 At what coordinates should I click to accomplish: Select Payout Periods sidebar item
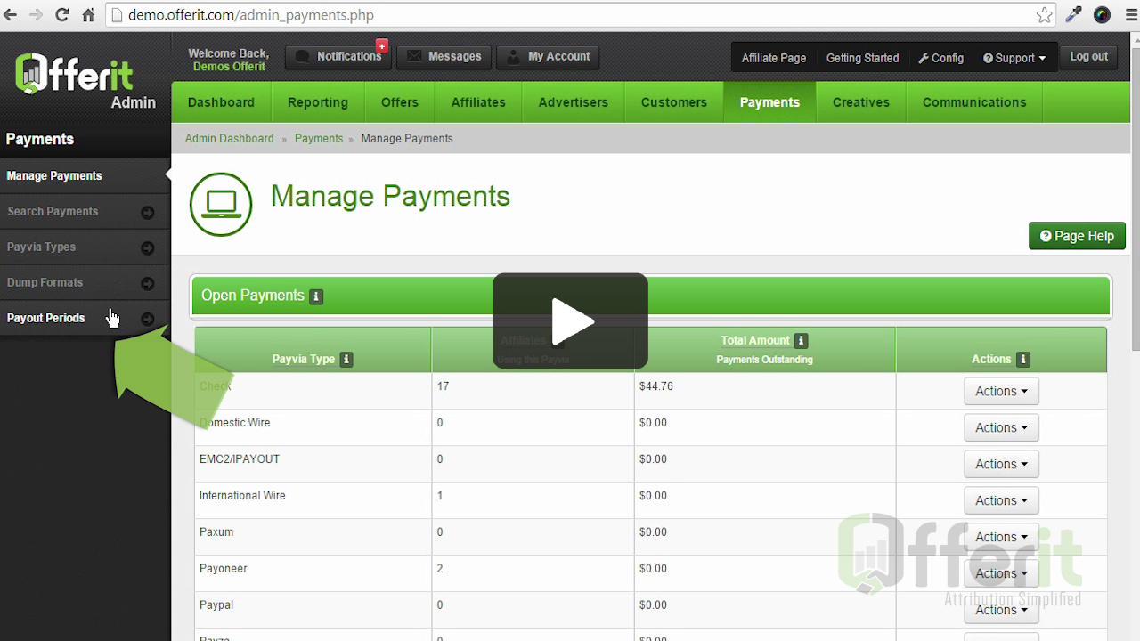85,318
